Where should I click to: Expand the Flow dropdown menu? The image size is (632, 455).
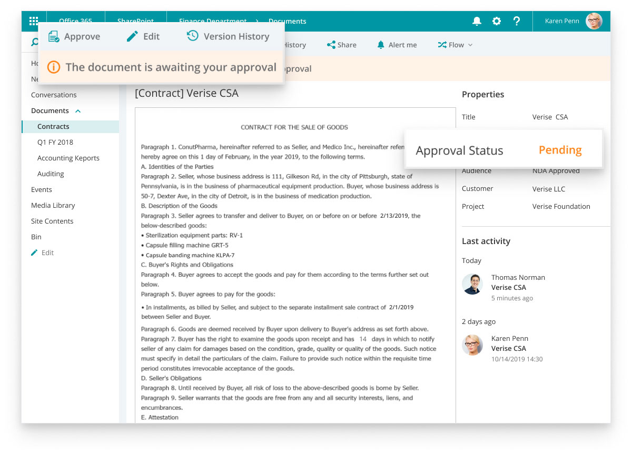tap(455, 45)
